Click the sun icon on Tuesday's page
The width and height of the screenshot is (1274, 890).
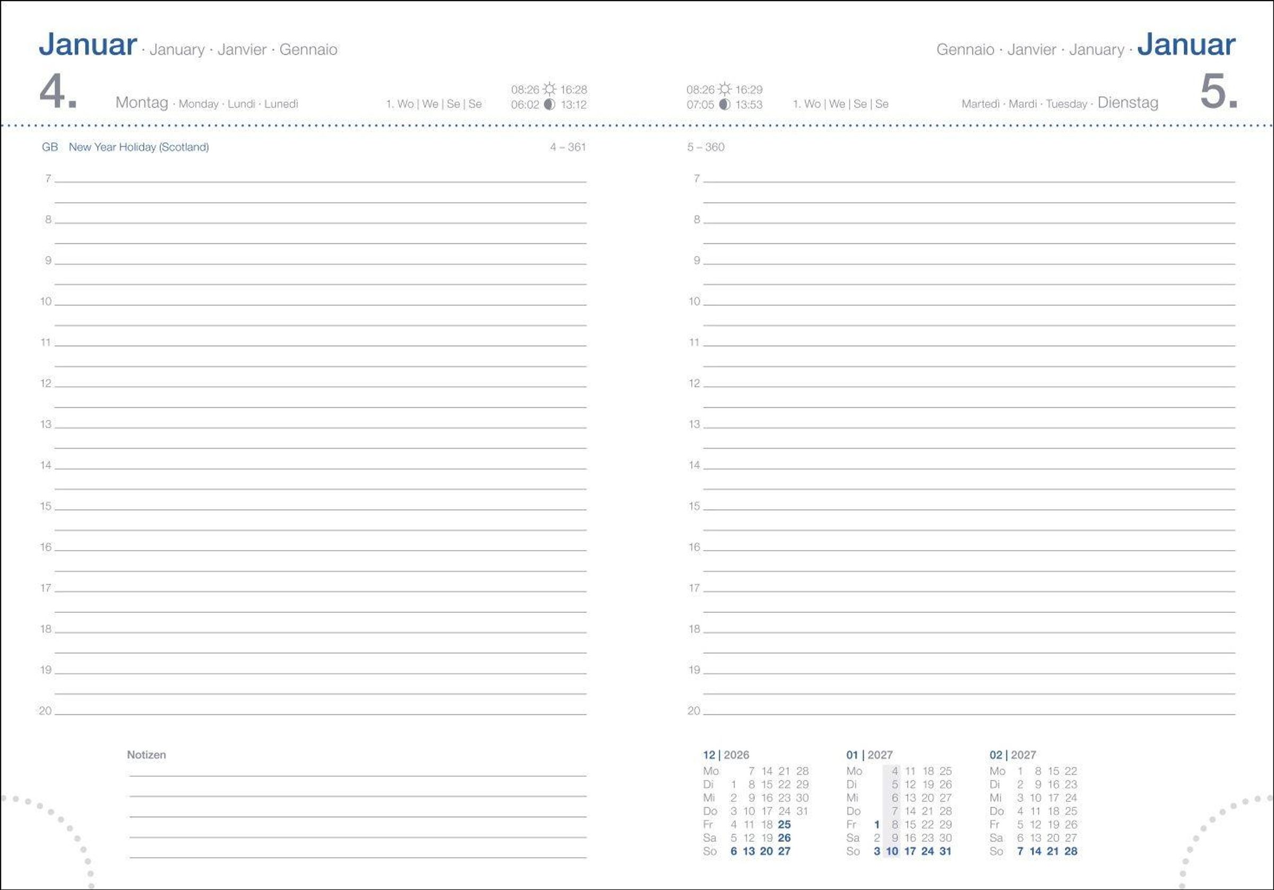pyautogui.click(x=725, y=89)
